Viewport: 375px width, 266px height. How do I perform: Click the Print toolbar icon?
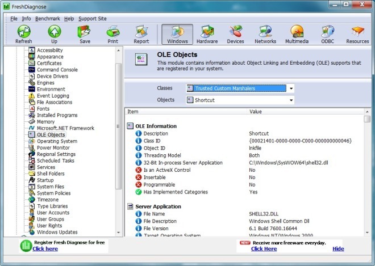point(113,35)
